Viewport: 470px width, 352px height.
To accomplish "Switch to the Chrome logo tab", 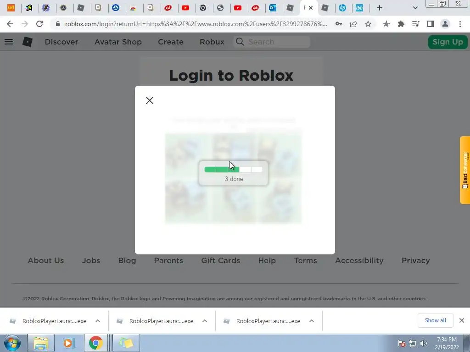I will [203, 8].
